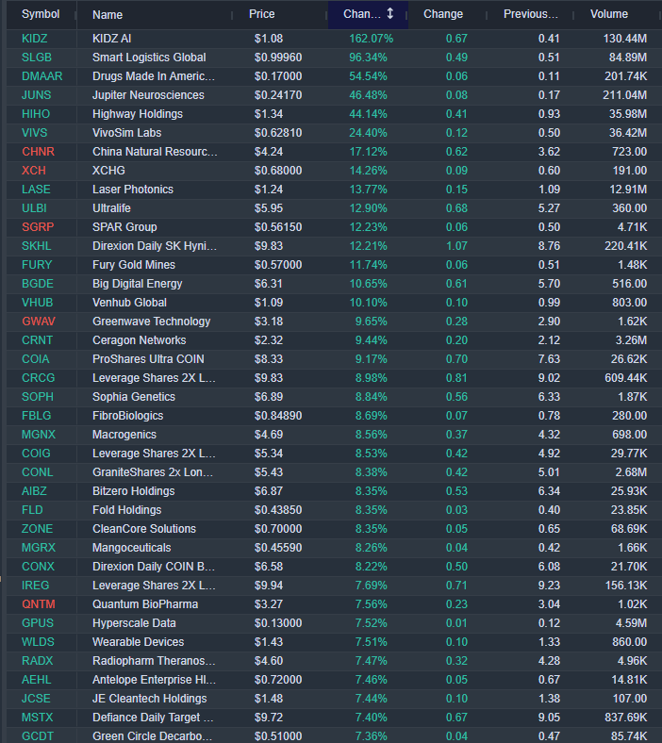The height and width of the screenshot is (743, 662).
Task: Click the name 'Wearable Devices'
Action: point(139,642)
